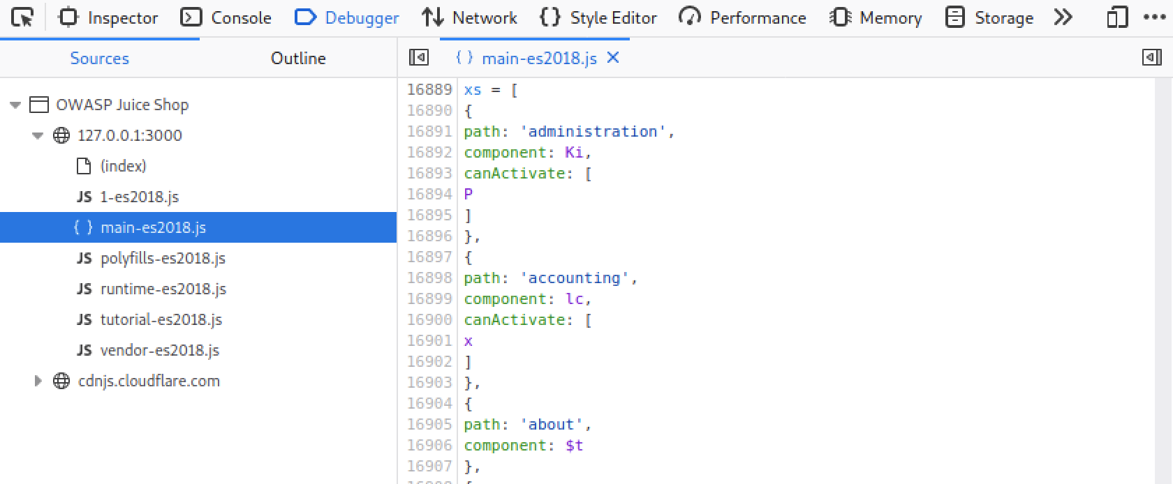Click the $t component identifier

574,445
